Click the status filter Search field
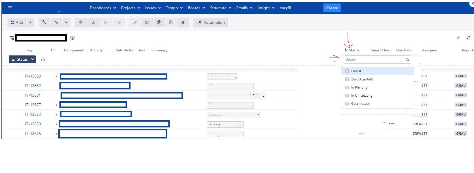 378,60
